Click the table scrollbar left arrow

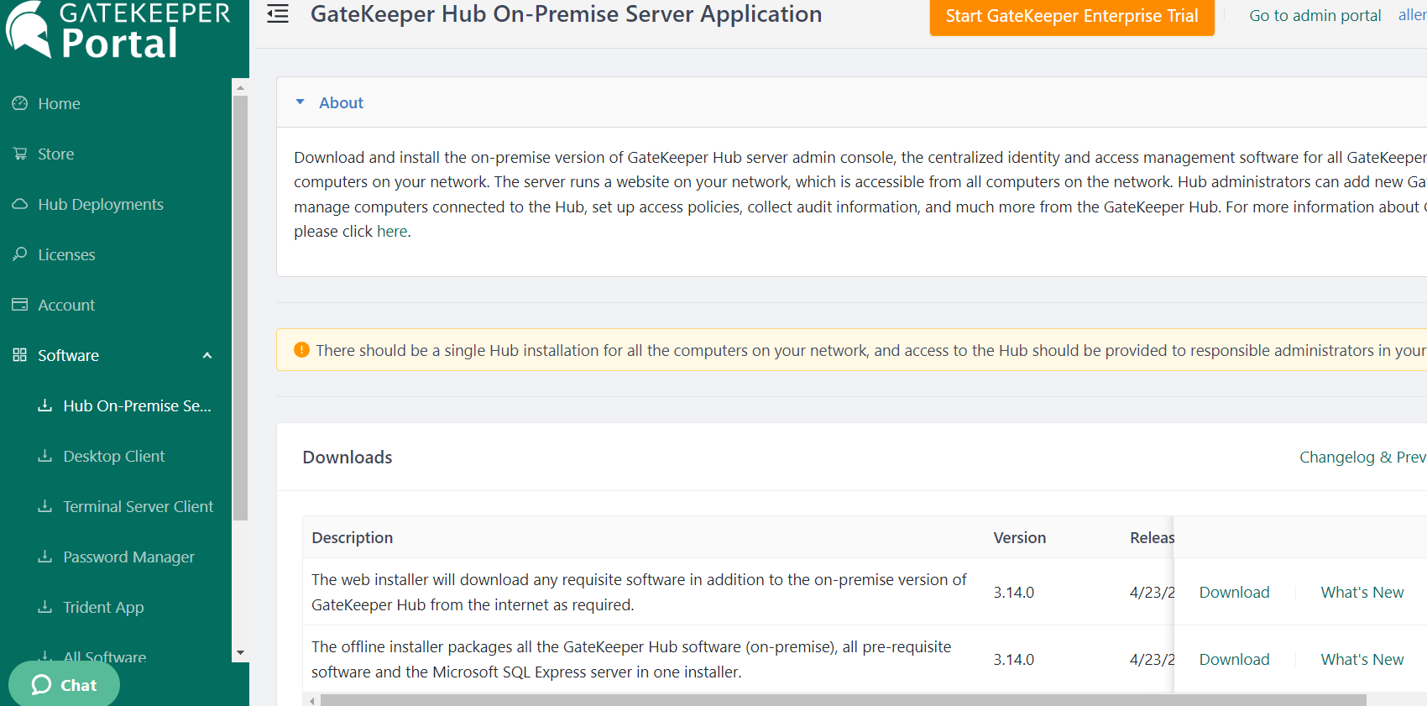pyautogui.click(x=312, y=700)
